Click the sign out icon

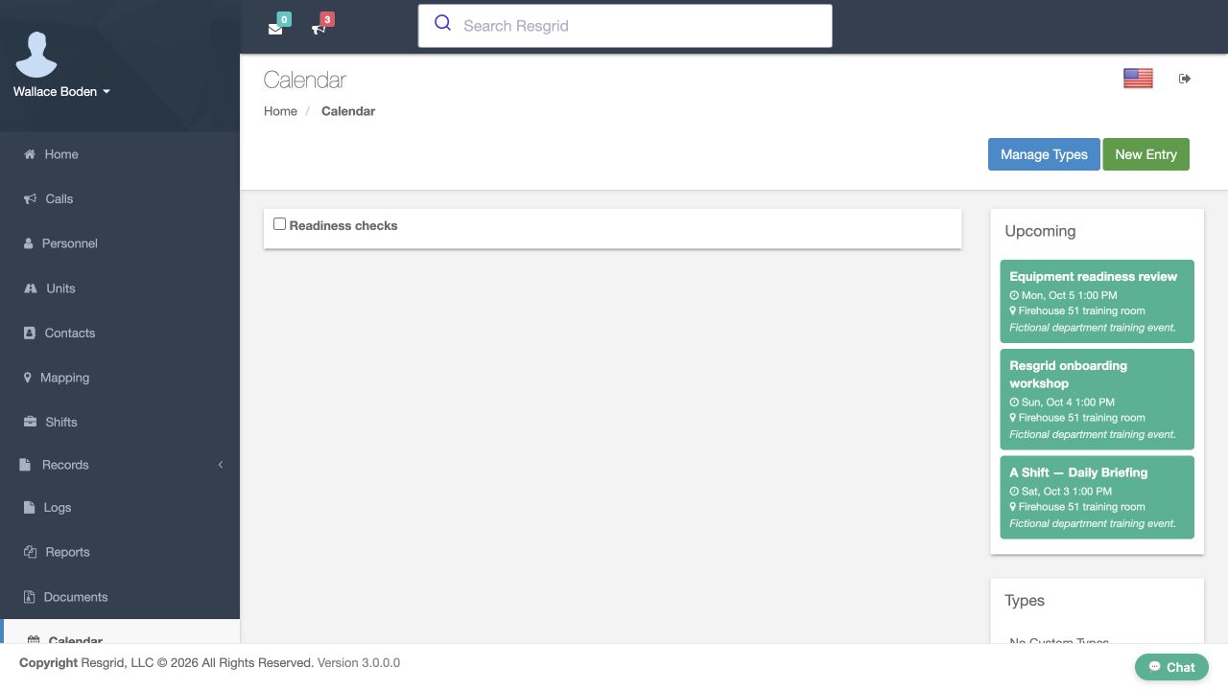point(1185,79)
